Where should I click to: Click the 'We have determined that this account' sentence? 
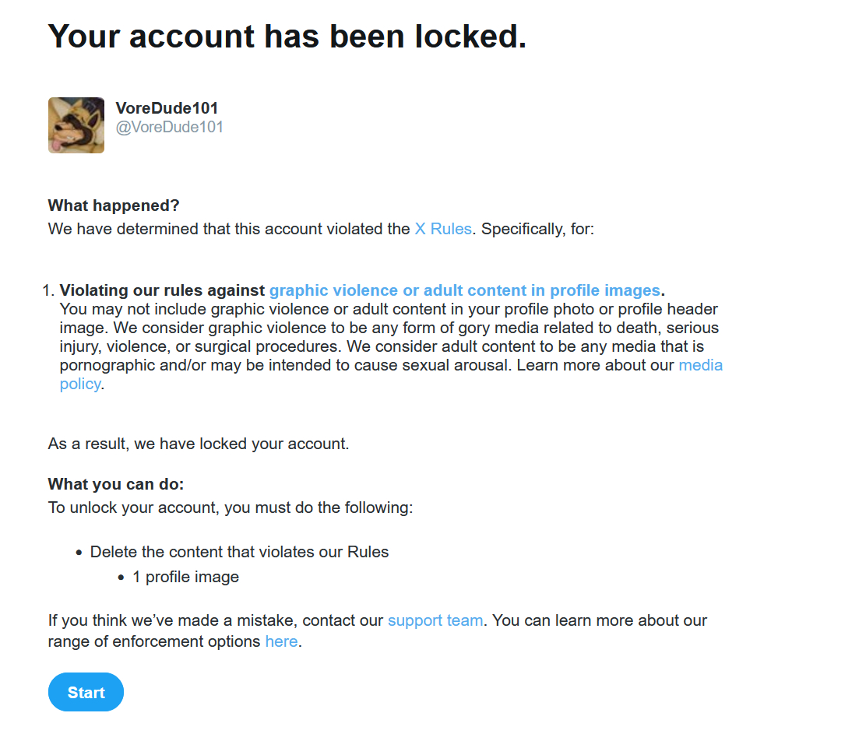[229, 229]
